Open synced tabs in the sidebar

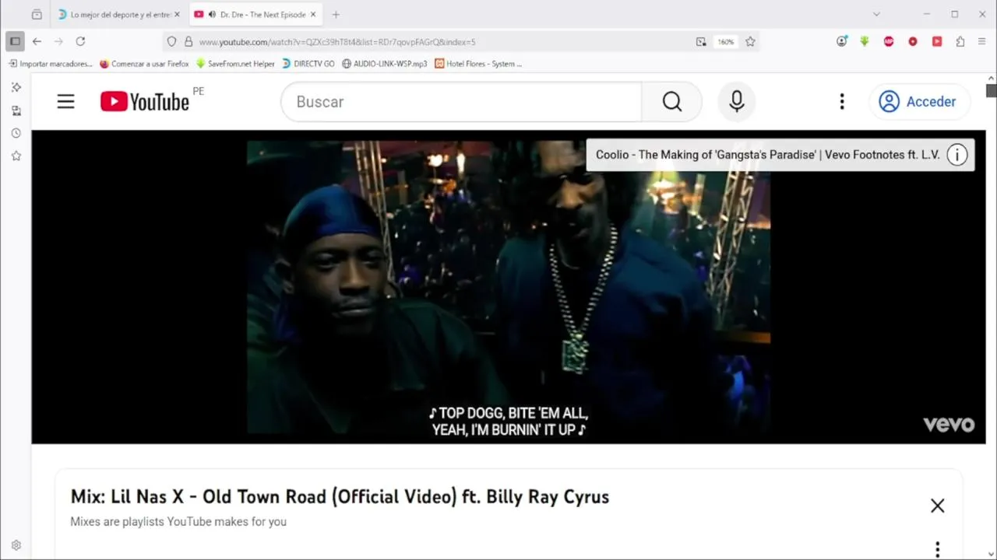tap(16, 111)
